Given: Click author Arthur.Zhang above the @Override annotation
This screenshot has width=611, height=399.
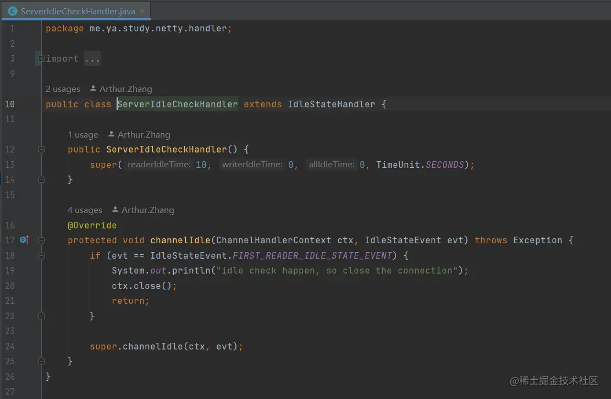Looking at the screenshot, I should click(148, 210).
